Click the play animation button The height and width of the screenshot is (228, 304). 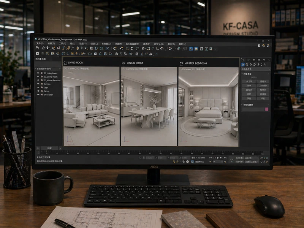point(218,158)
